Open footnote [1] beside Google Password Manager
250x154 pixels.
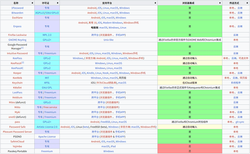(22, 48)
